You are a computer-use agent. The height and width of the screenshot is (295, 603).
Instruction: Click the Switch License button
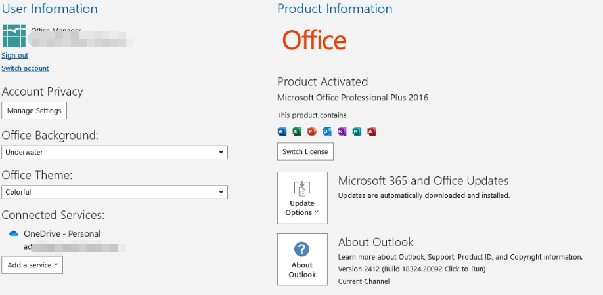(305, 151)
